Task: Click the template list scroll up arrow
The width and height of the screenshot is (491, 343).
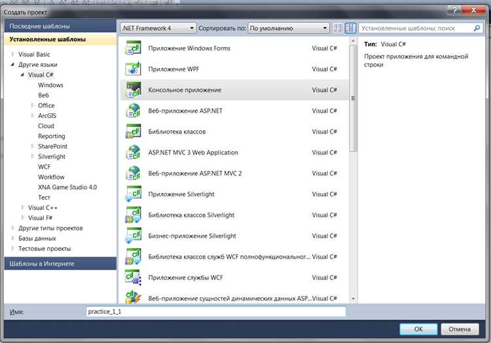Action: (x=353, y=41)
